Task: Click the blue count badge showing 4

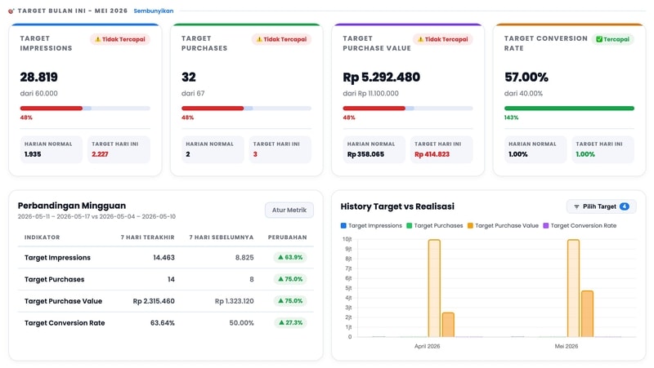Action: 625,207
